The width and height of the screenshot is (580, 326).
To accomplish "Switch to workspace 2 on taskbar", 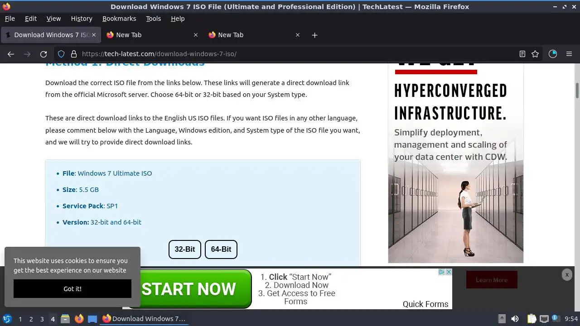I will [x=31, y=319].
